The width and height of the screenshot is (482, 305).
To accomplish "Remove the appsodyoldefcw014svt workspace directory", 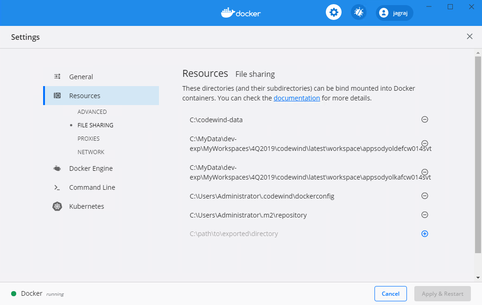I will tap(425, 143).
